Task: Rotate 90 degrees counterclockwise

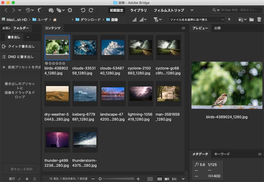Action: (83, 10)
